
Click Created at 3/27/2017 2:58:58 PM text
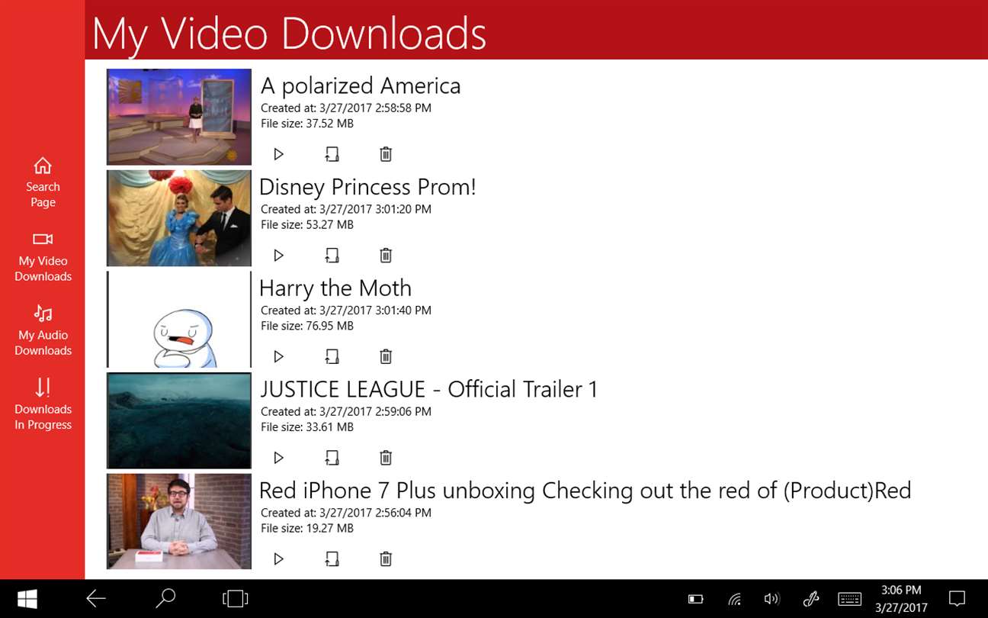pyautogui.click(x=346, y=108)
